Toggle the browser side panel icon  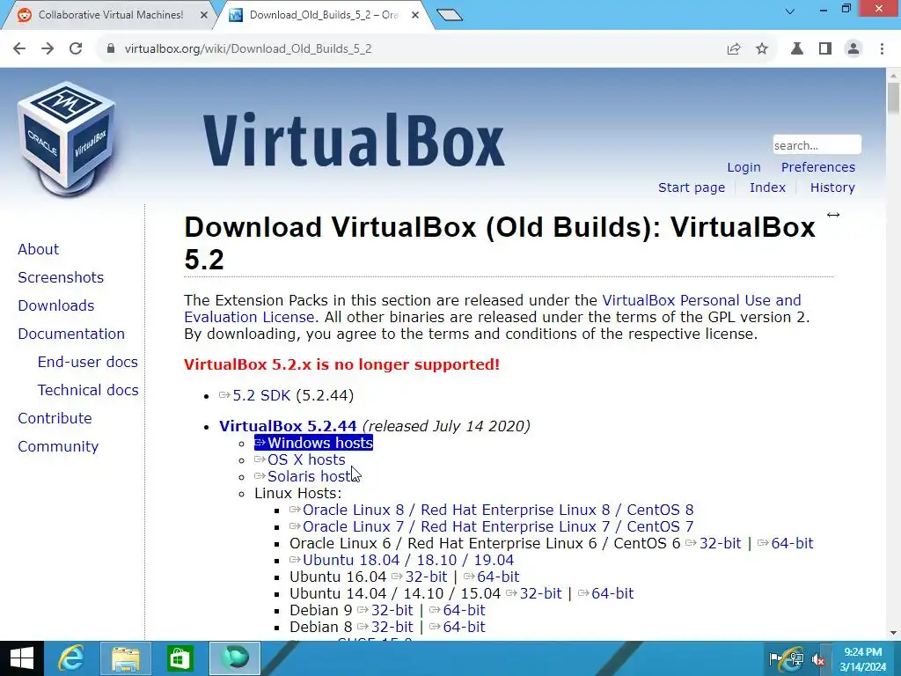825,49
